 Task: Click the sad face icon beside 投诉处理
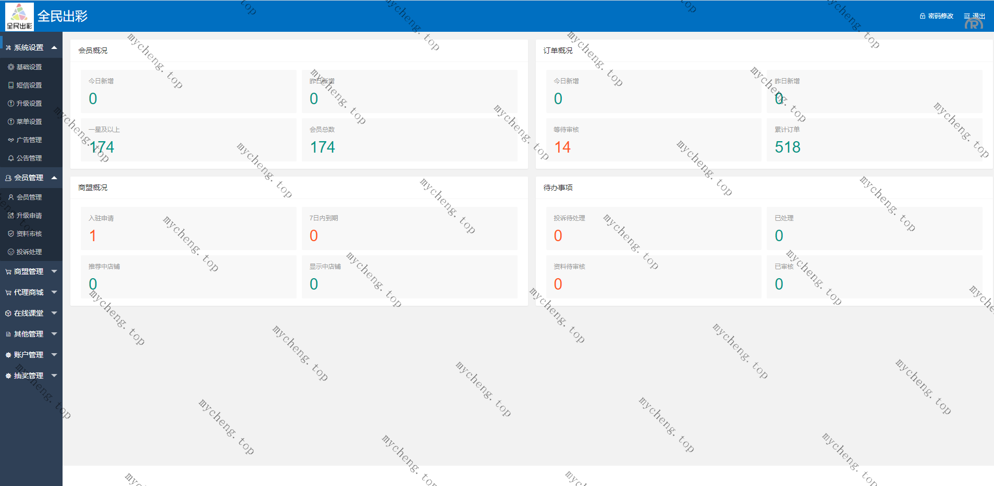(x=11, y=252)
